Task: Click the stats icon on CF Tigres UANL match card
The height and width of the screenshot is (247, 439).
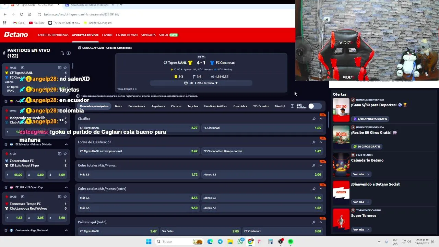Action: [60, 68]
